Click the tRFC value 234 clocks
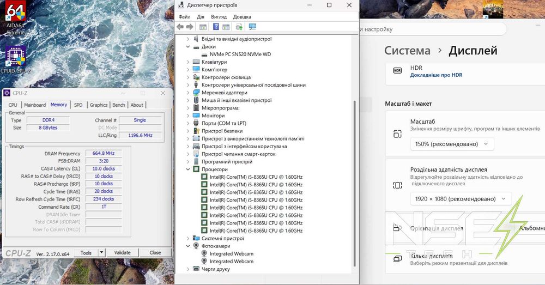The width and height of the screenshot is (545, 285). (x=104, y=199)
